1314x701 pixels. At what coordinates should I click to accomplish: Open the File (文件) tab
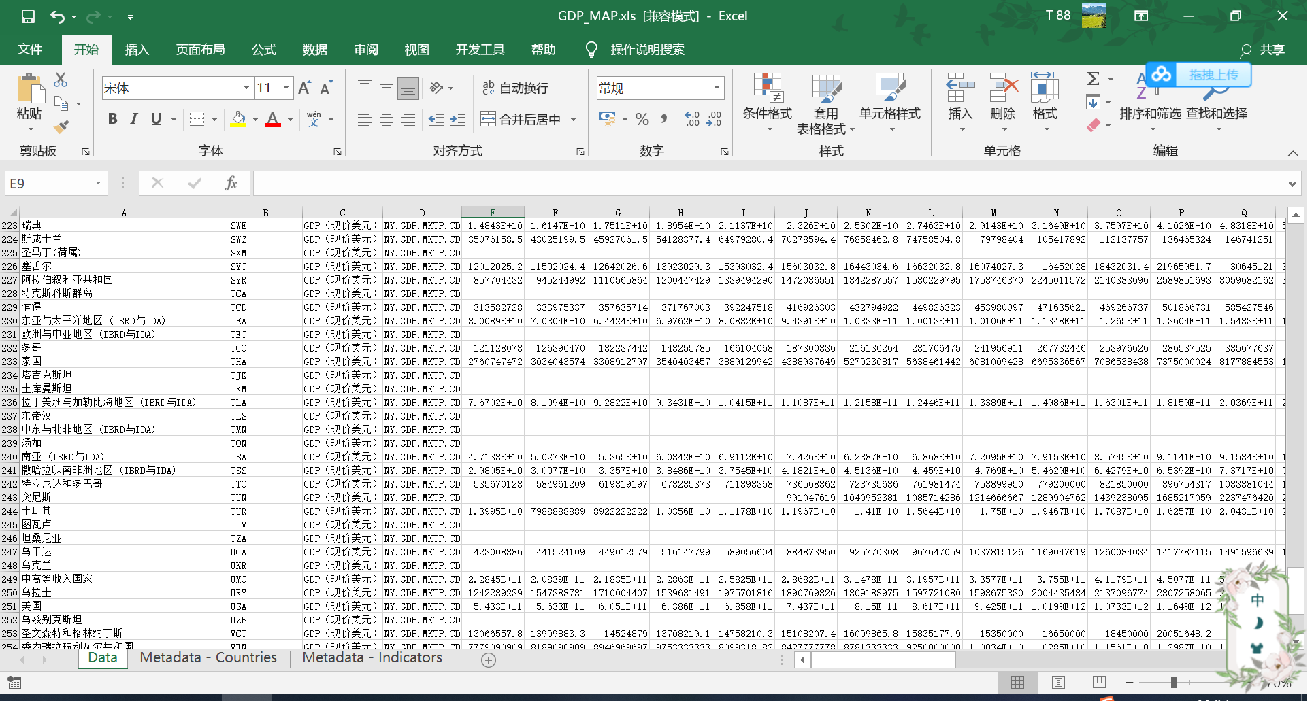pyautogui.click(x=30, y=49)
